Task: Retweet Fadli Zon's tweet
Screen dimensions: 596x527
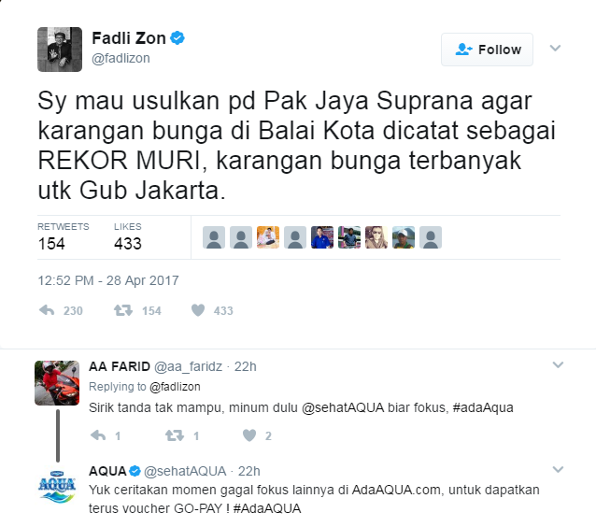Action: (x=123, y=310)
